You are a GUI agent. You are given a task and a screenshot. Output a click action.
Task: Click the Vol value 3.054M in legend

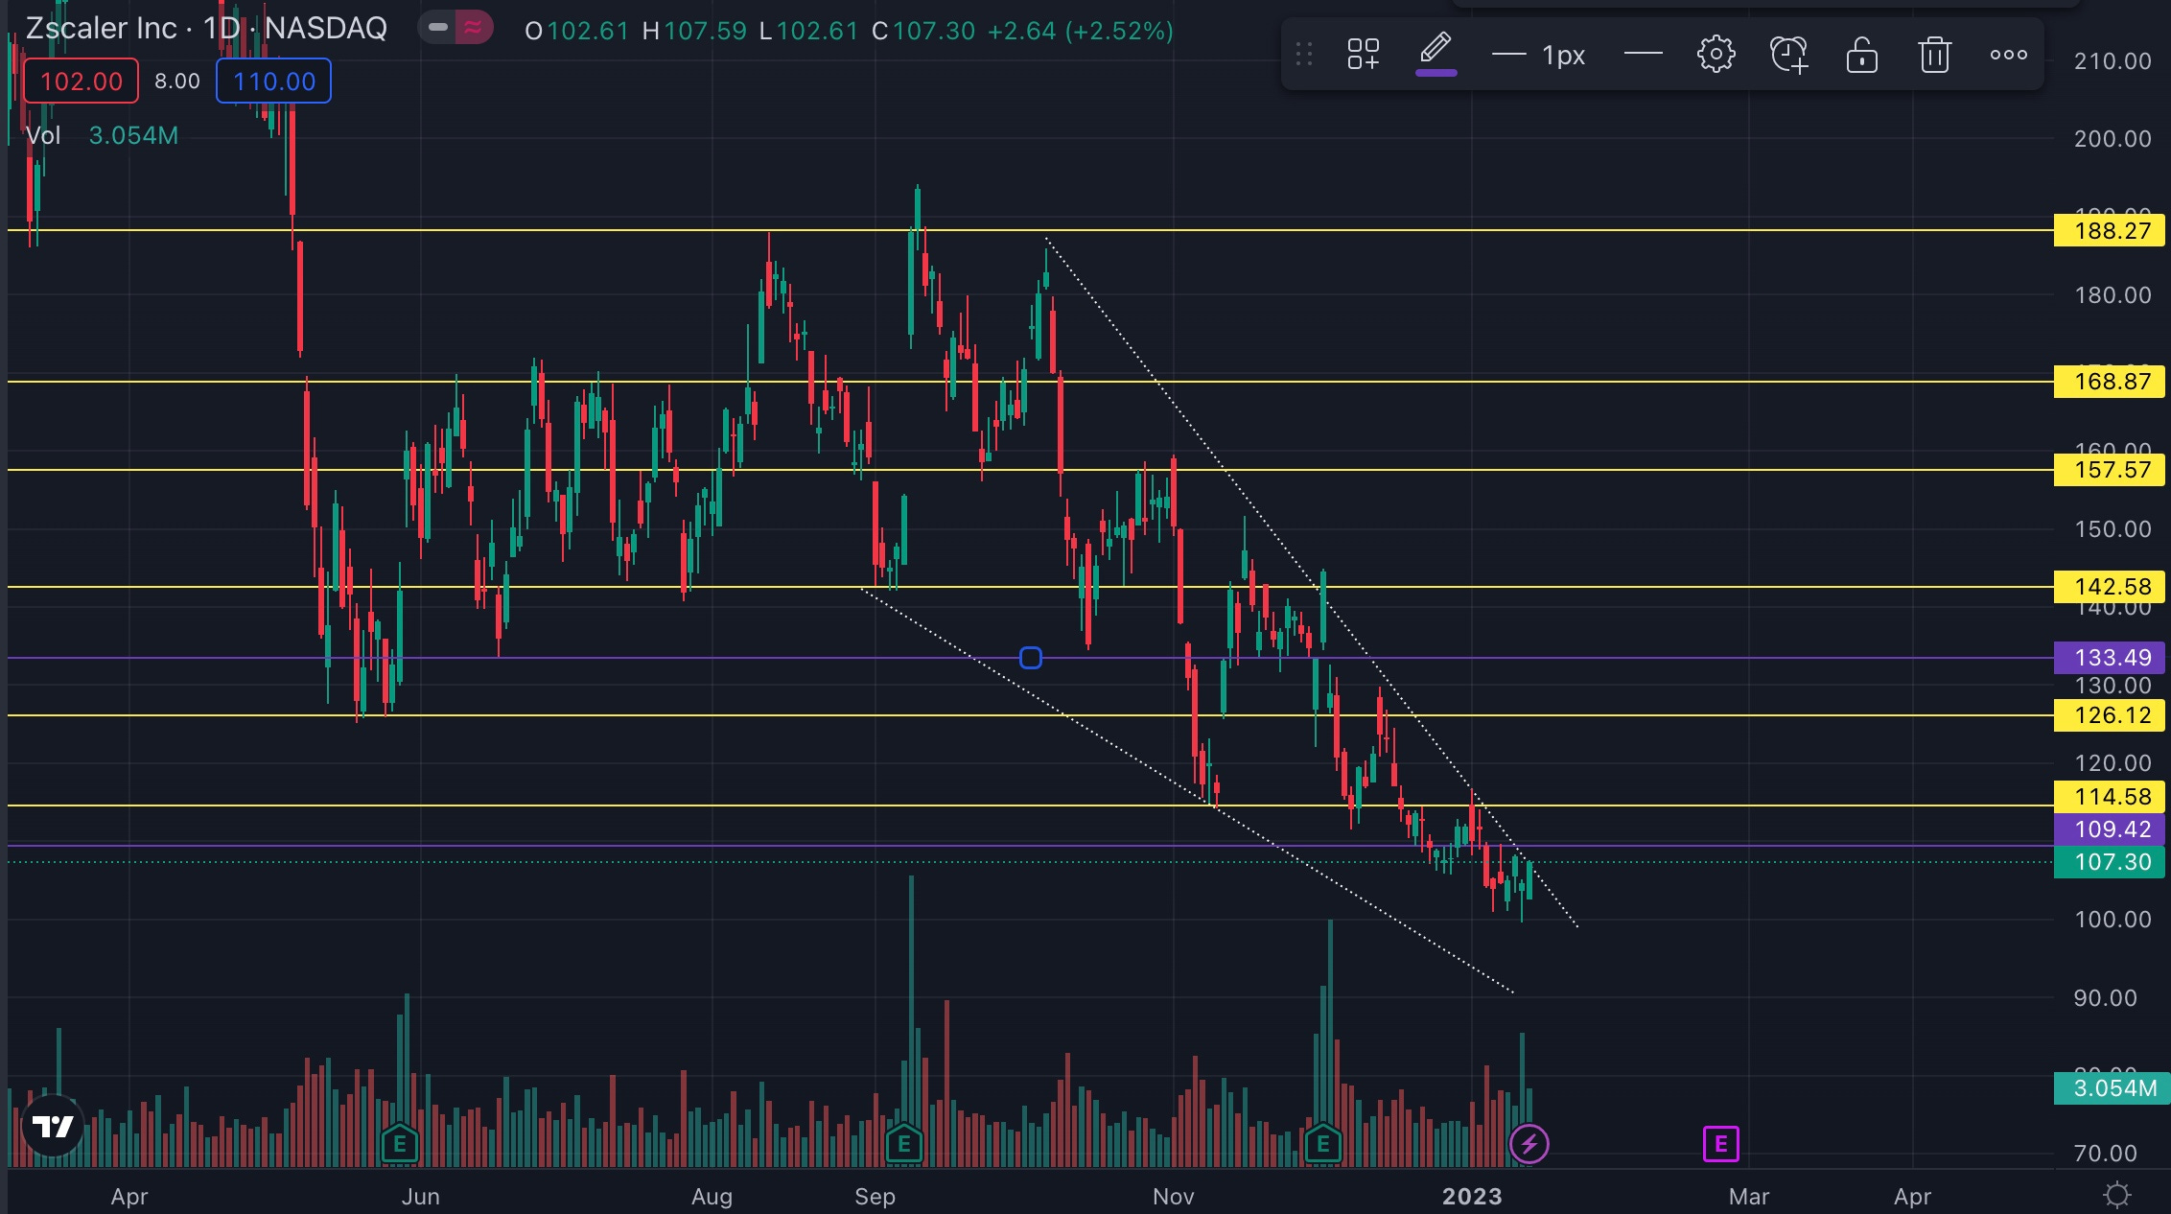coord(133,135)
